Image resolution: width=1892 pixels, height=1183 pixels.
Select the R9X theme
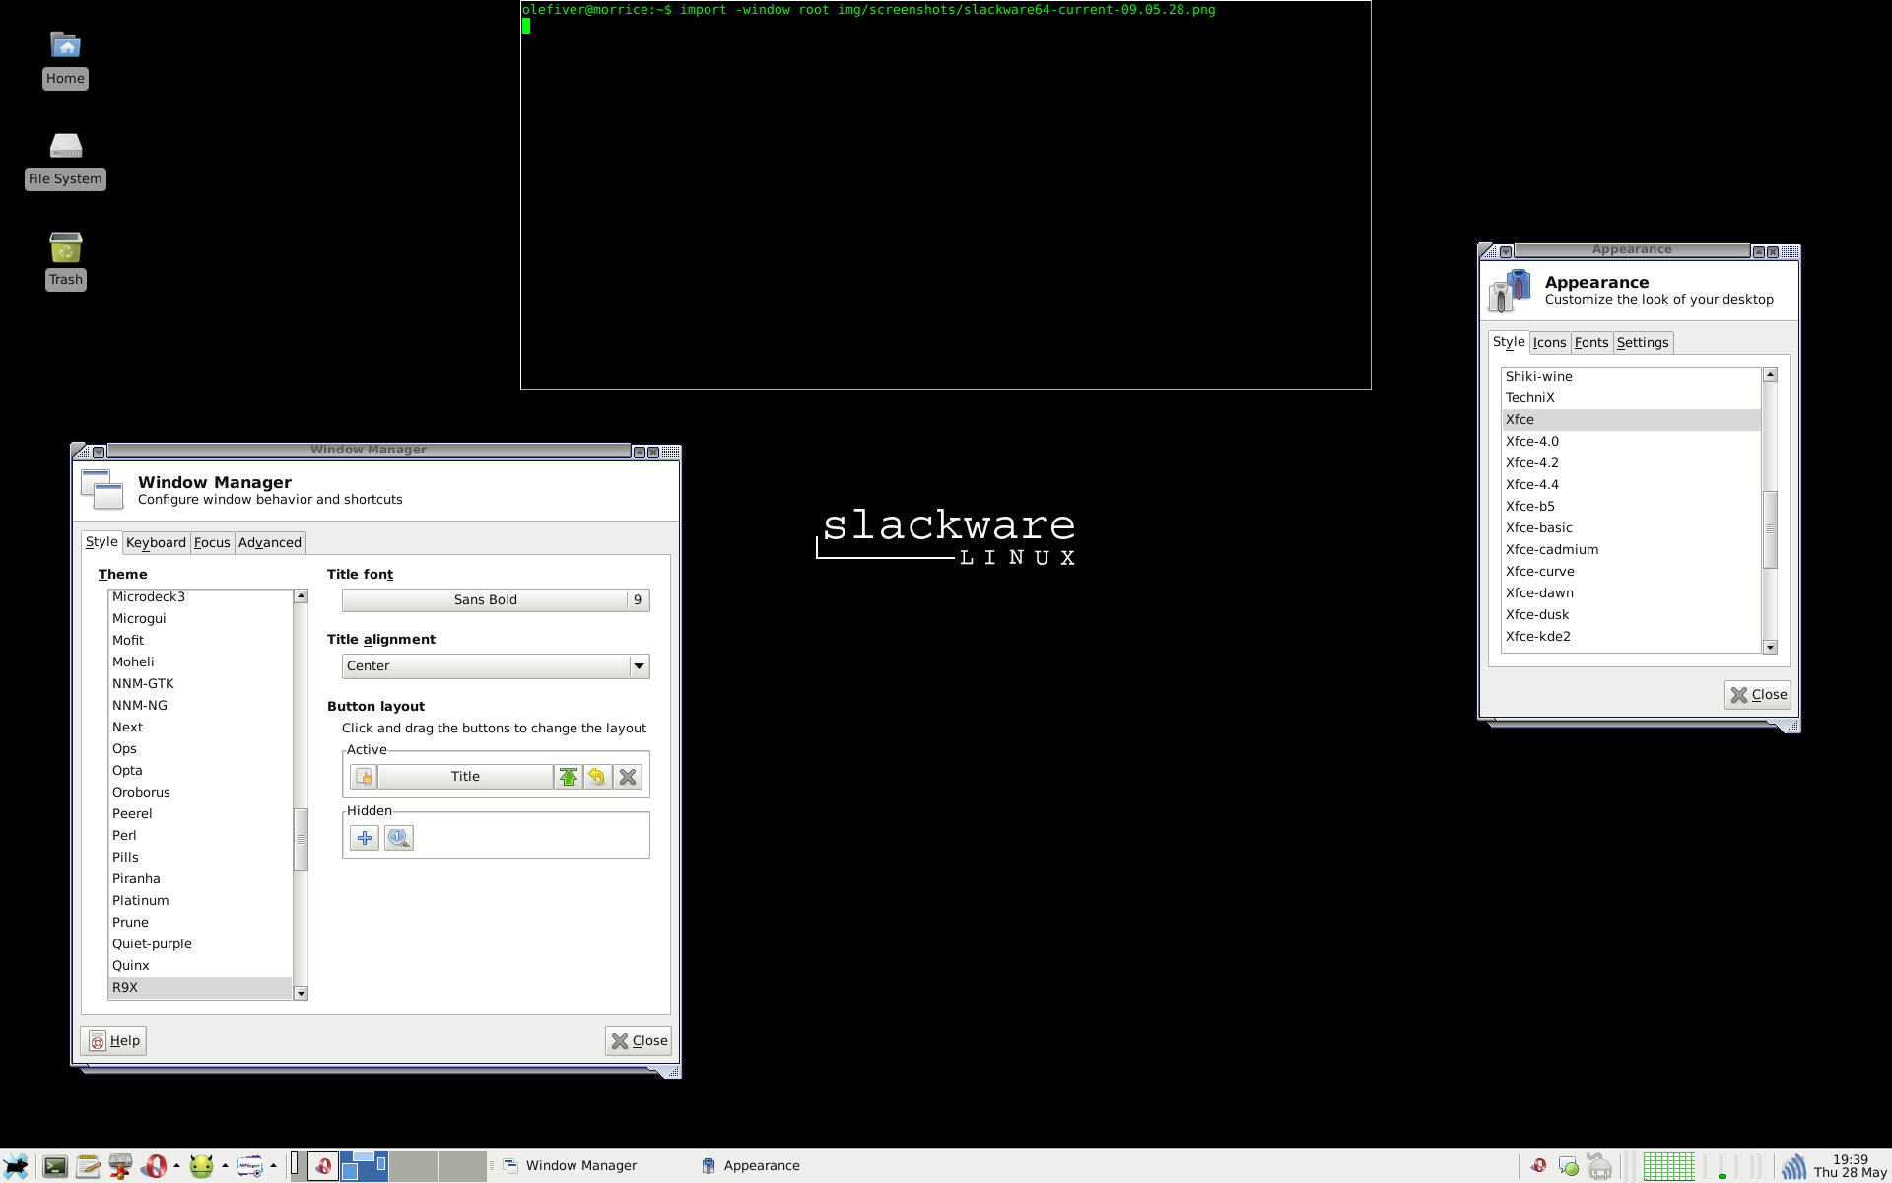200,988
